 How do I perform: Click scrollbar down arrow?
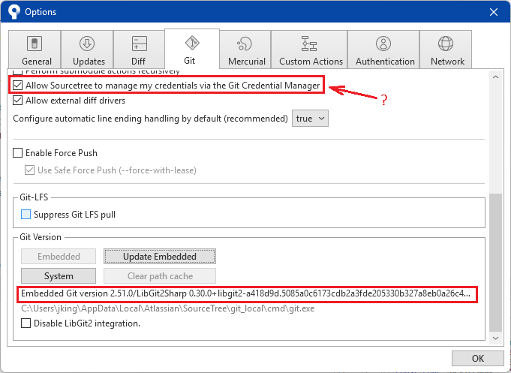pyautogui.click(x=496, y=338)
